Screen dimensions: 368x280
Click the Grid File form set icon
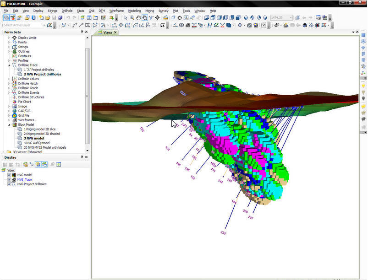tap(15, 115)
